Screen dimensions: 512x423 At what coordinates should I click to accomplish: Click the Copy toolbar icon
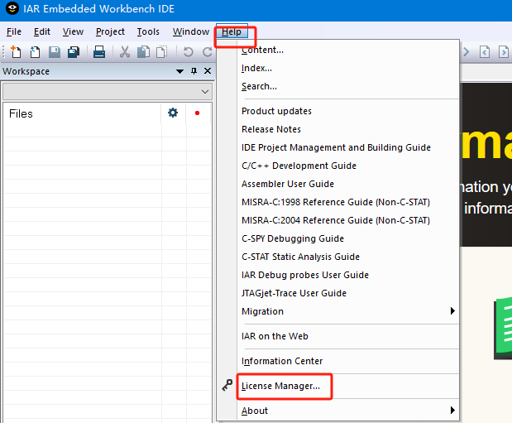pos(143,52)
